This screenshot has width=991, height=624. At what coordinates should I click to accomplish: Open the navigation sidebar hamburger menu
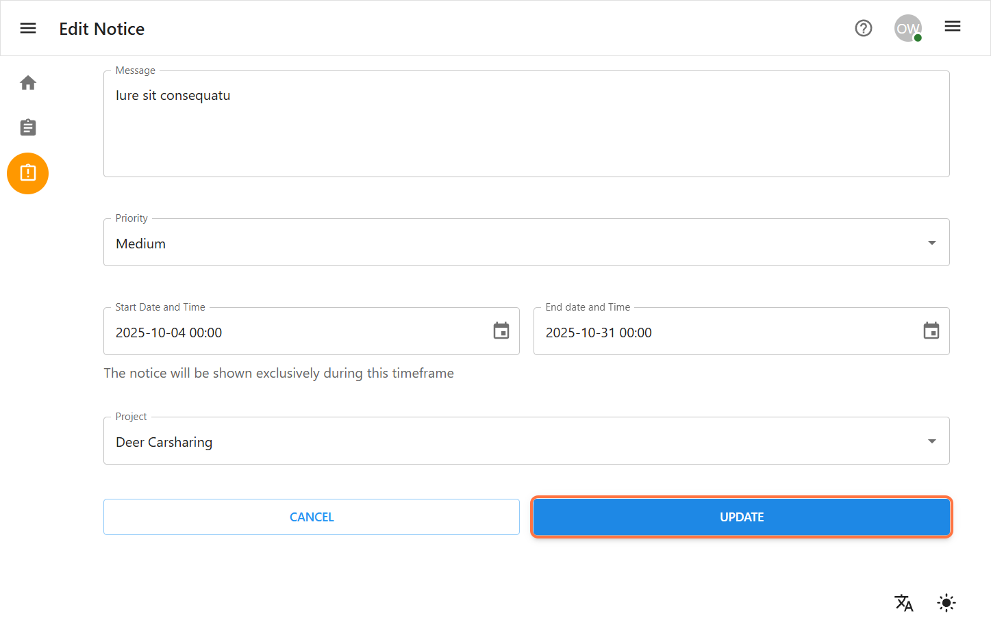[27, 28]
